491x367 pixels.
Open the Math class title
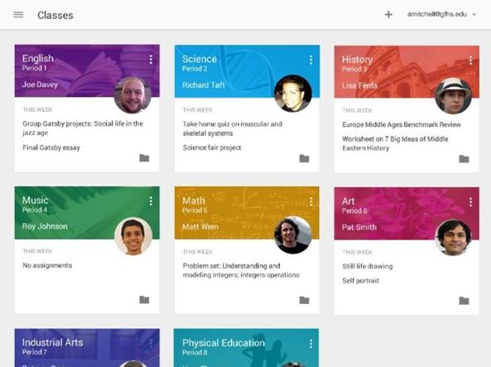[x=194, y=200]
